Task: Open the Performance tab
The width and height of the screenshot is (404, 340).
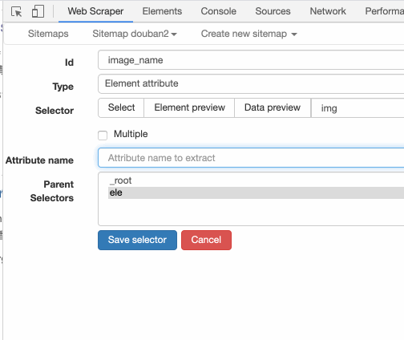Action: coord(384,11)
